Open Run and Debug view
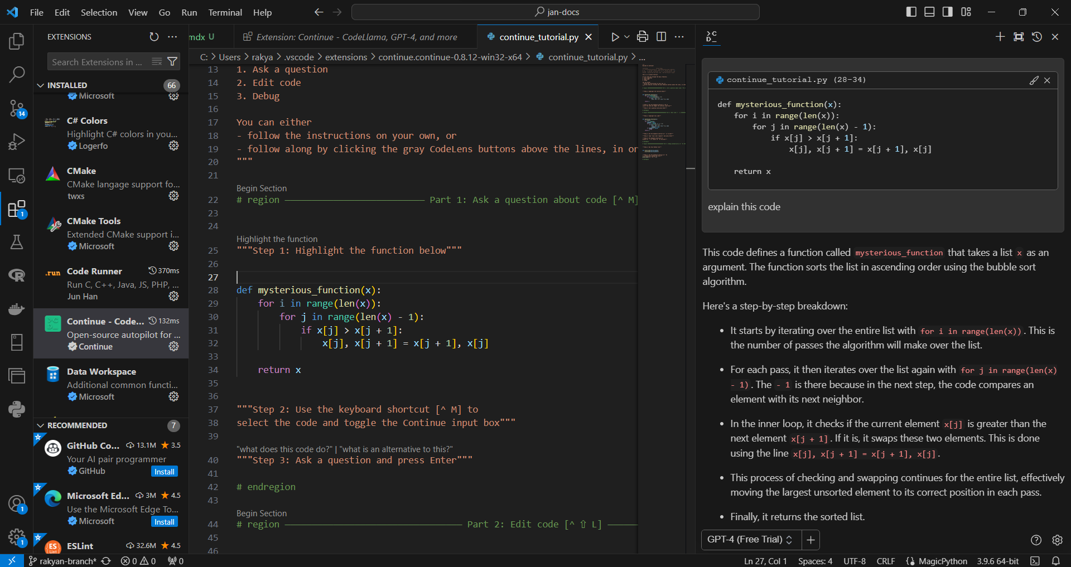 tap(17, 142)
